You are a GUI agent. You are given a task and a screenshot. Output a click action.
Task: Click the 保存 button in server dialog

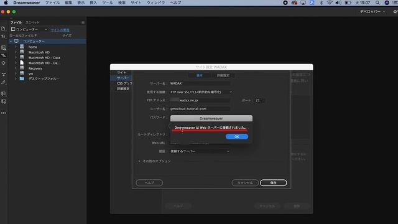pos(274,183)
